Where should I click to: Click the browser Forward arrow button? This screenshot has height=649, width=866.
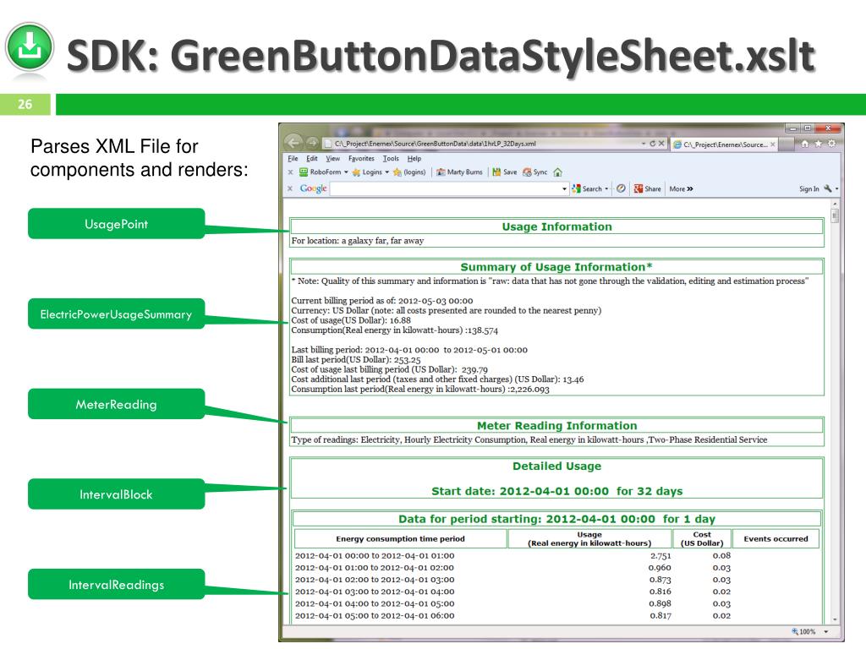pyautogui.click(x=312, y=144)
